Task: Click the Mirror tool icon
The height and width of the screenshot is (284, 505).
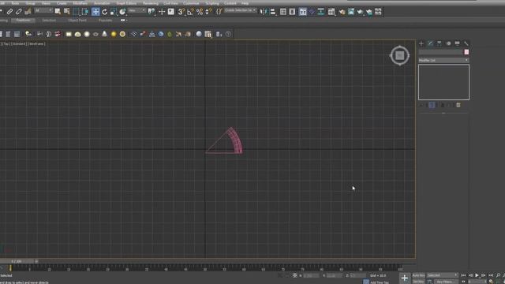Action: pos(264,12)
